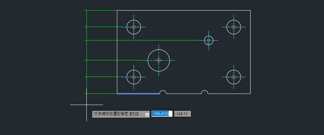Screen dimensions: 324x135
Task: Pick the small circle's center mark
Action: (209, 40)
